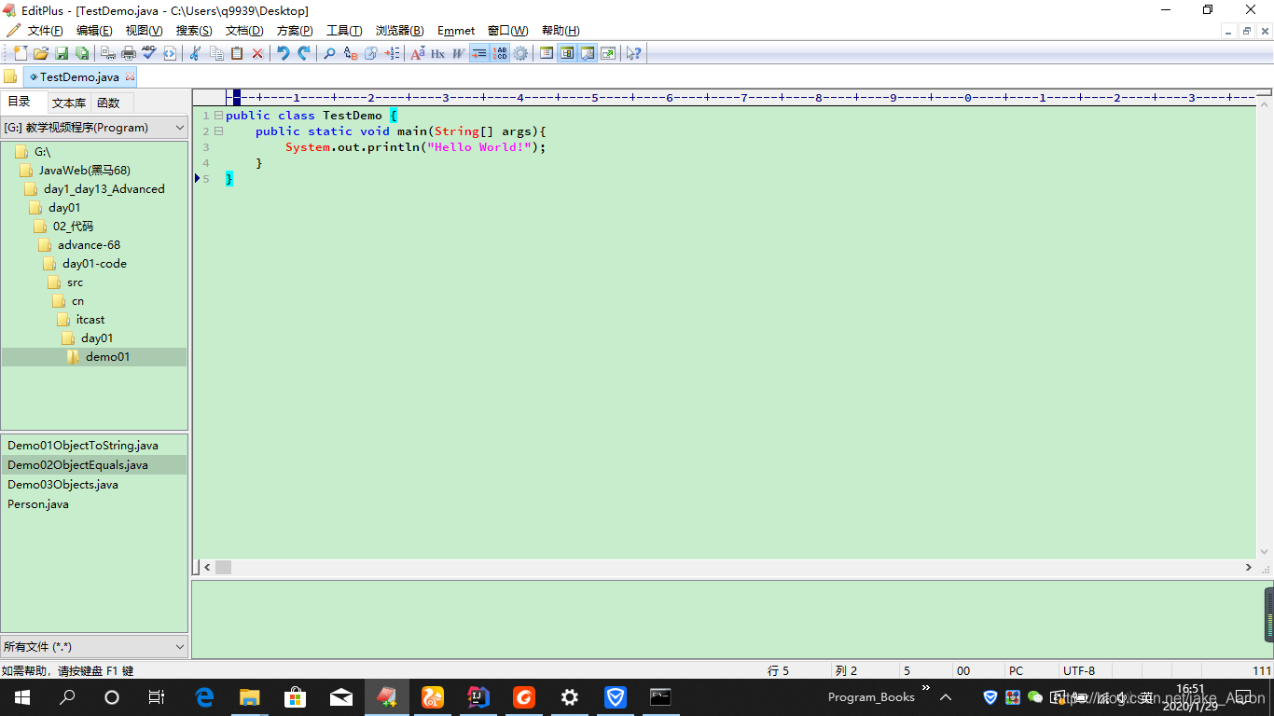Toggle the Hex viewer (Hx) mode
This screenshot has width=1274, height=716.
pyautogui.click(x=437, y=53)
